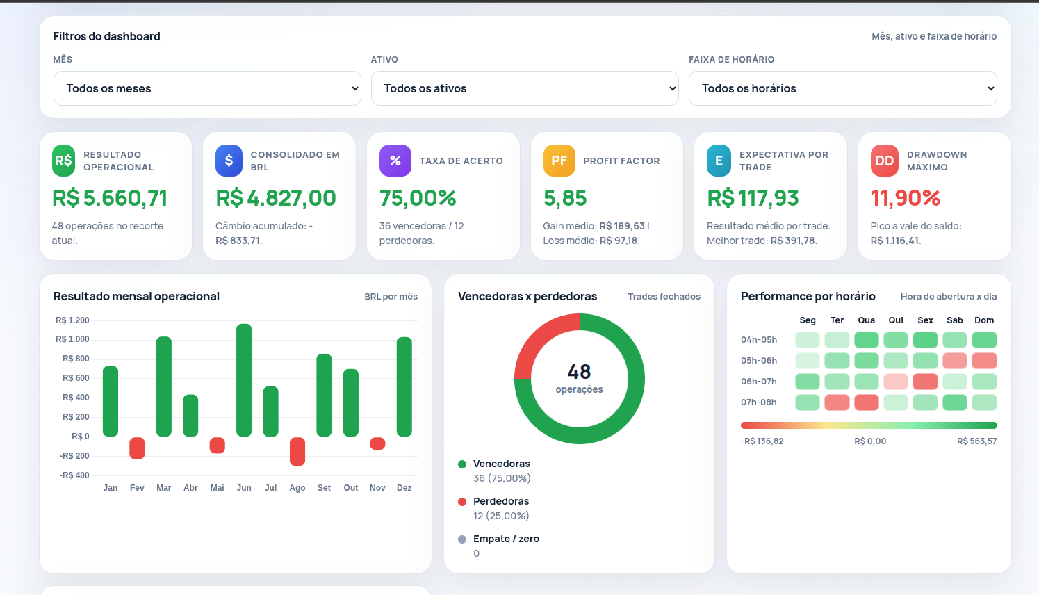Image resolution: width=1039 pixels, height=595 pixels.
Task: Click the Jul bar in monthly chart
Action: 271,411
